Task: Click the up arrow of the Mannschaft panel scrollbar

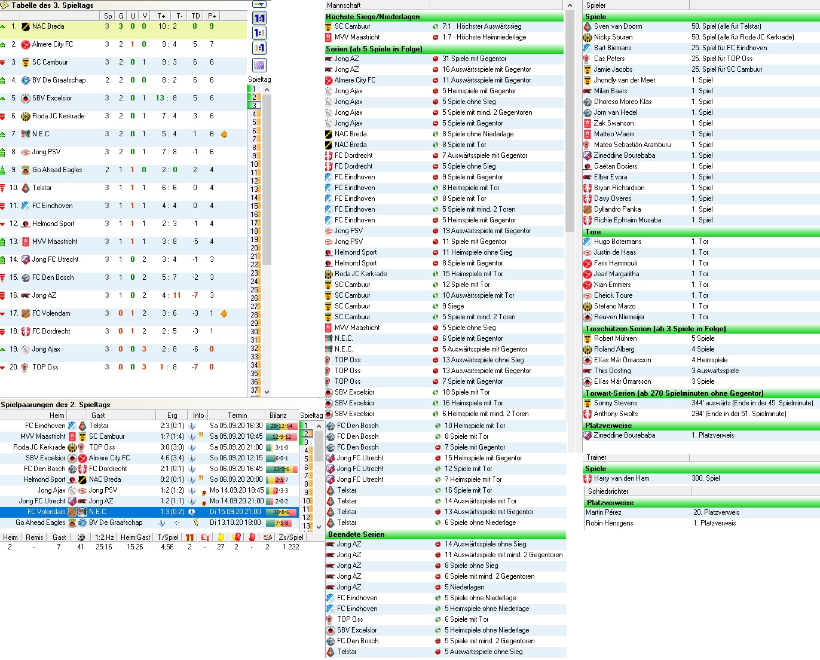Action: click(x=570, y=5)
